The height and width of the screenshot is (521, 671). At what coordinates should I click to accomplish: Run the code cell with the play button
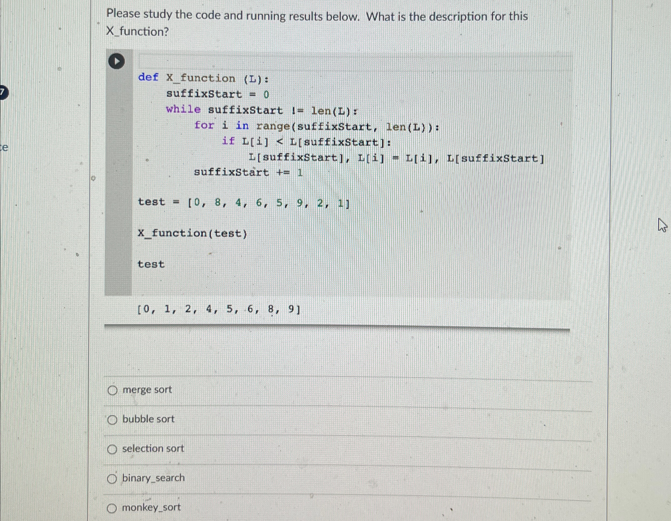coord(117,60)
